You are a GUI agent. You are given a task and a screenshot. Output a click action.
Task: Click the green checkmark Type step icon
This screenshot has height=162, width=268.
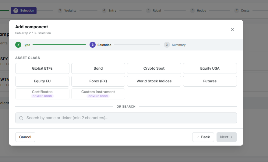[18, 45]
